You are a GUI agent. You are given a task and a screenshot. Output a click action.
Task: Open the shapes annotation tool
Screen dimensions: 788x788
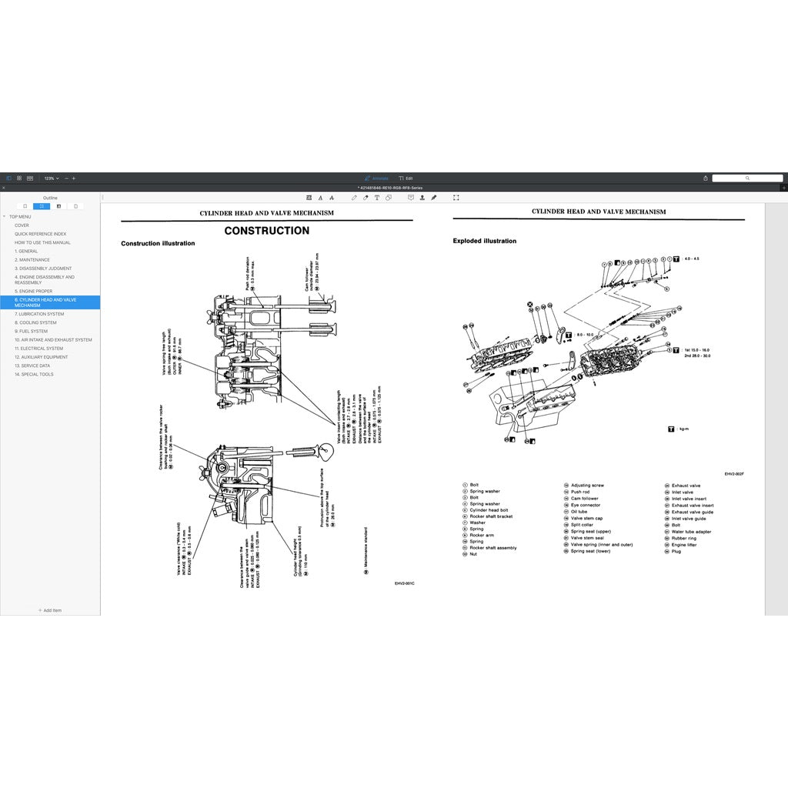388,197
